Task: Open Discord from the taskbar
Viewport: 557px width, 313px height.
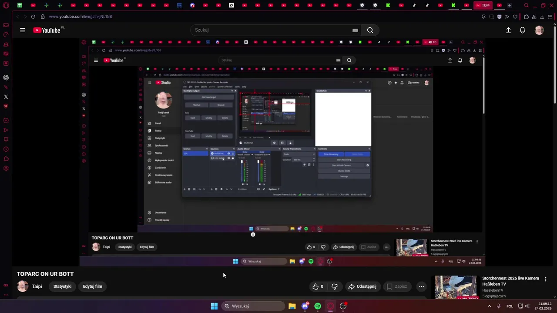Action: tap(305, 306)
